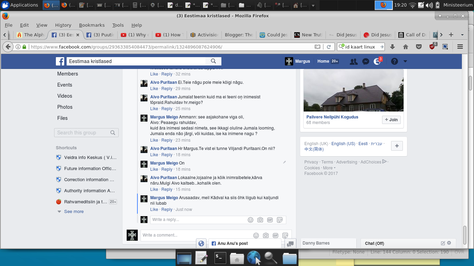Open the File menu
474x266 pixels.
coord(9,25)
